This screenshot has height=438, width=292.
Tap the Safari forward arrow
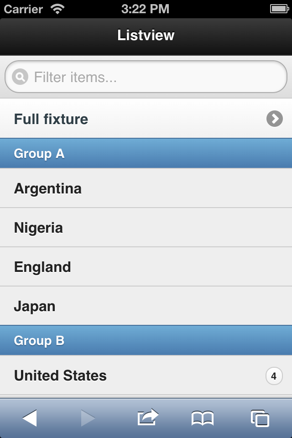pos(88,418)
